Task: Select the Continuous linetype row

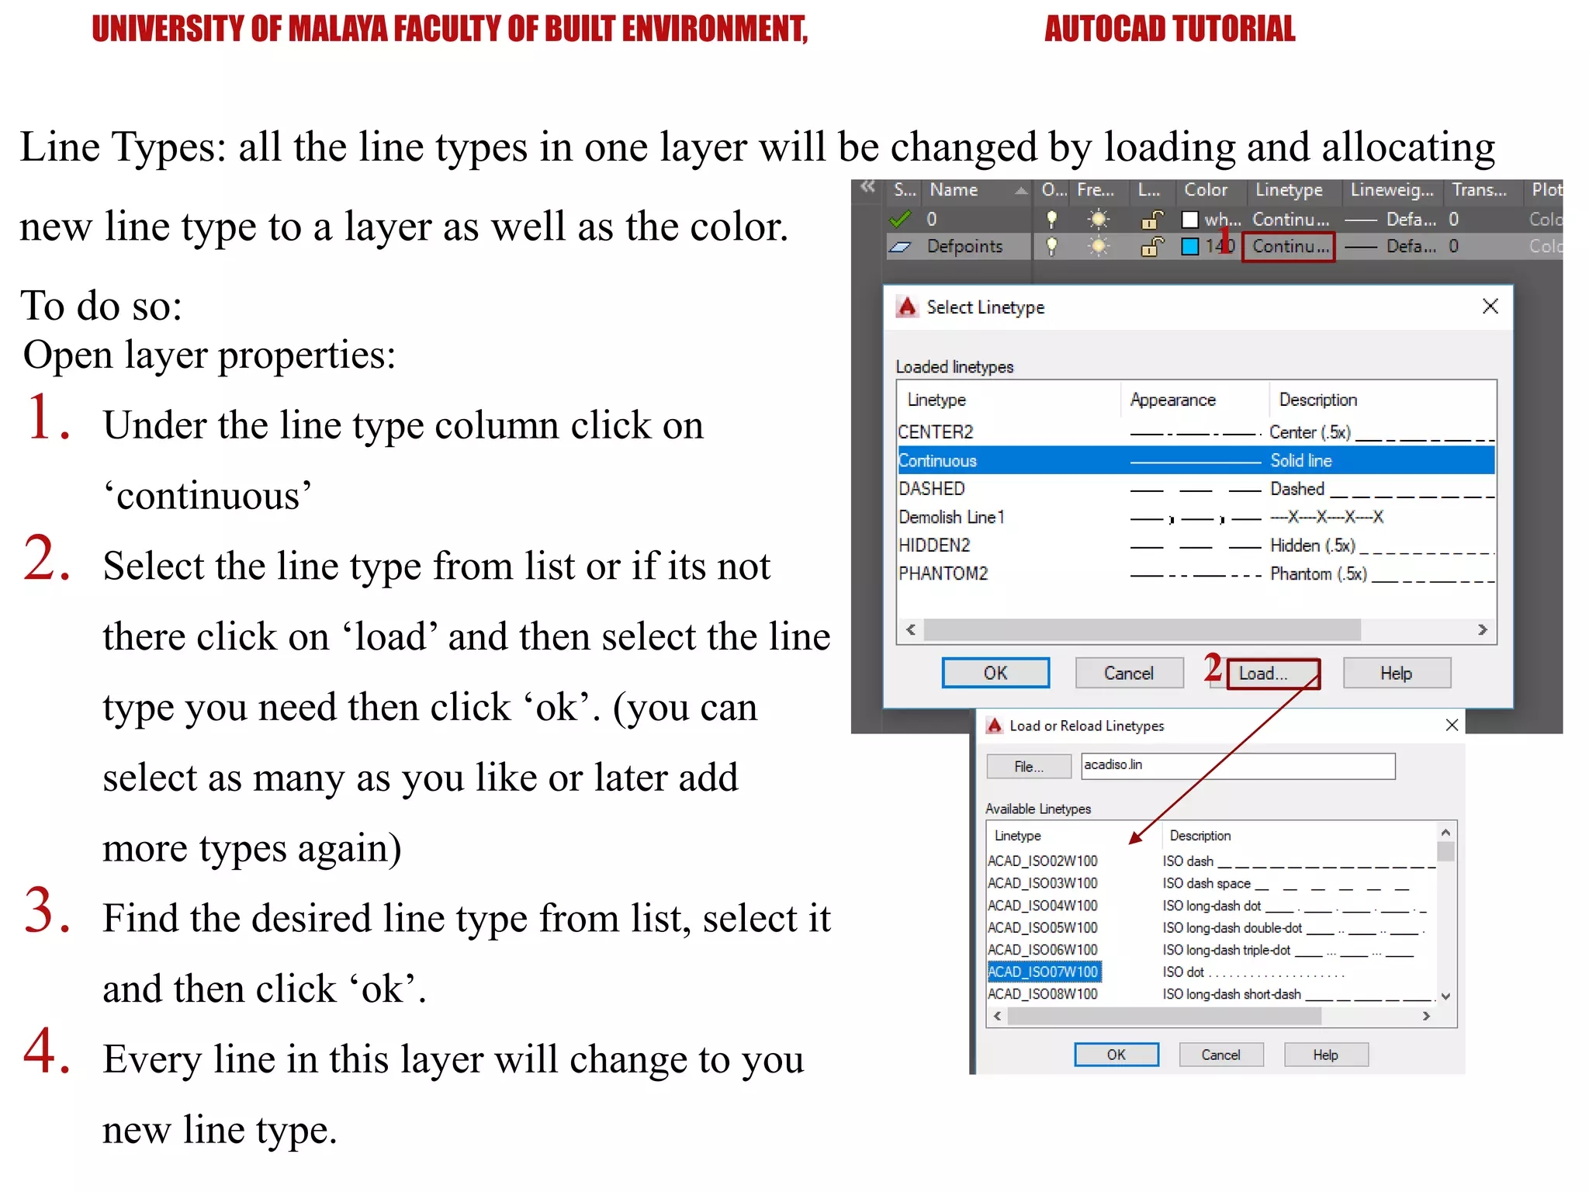Action: tap(1196, 460)
